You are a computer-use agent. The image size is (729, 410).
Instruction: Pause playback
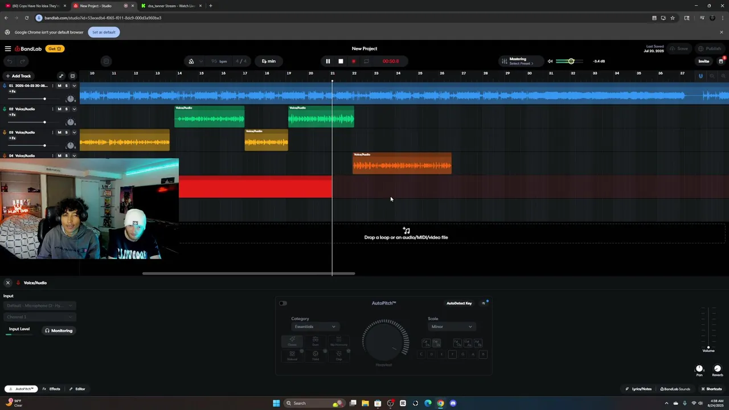(x=327, y=61)
